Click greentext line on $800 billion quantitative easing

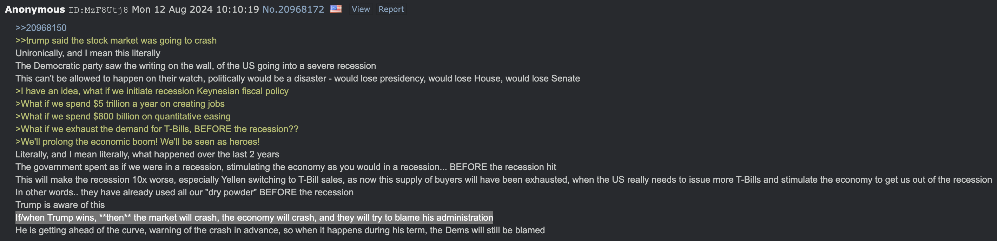point(123,116)
